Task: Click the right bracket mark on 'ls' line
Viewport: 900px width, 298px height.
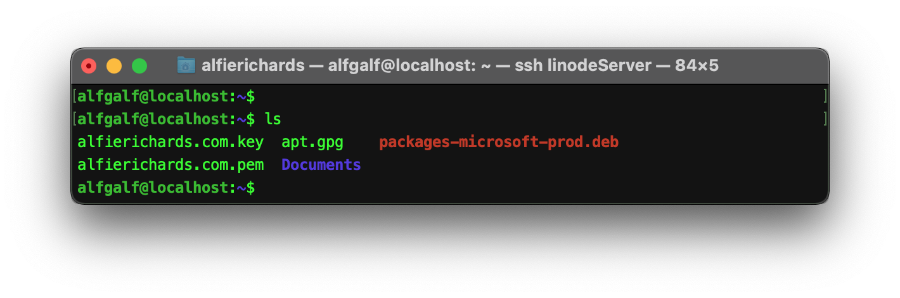Action: click(x=825, y=119)
